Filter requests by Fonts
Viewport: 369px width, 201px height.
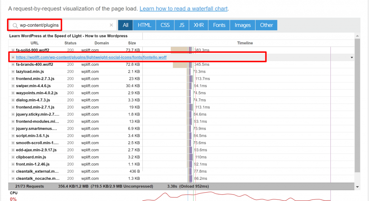(219, 25)
